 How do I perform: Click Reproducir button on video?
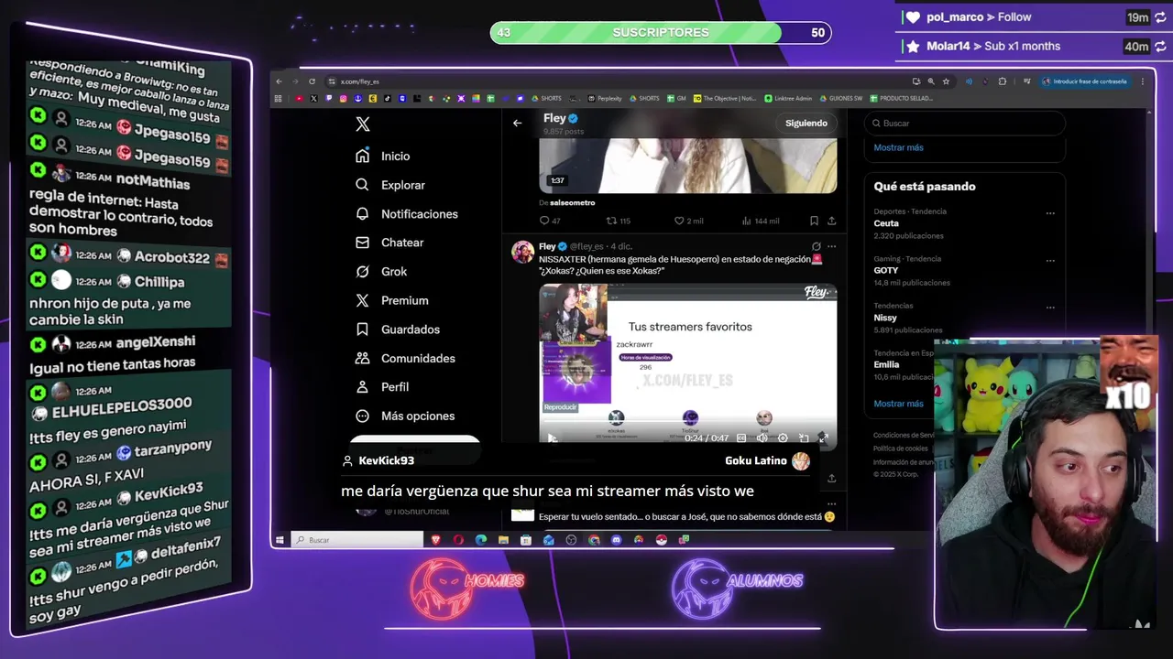[561, 407]
